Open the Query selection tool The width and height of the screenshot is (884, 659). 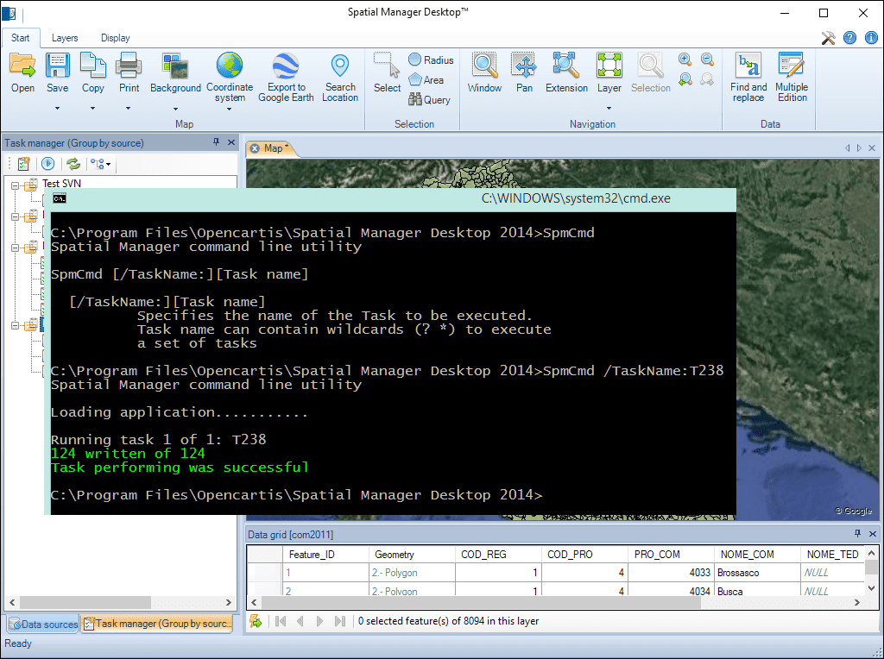click(430, 100)
